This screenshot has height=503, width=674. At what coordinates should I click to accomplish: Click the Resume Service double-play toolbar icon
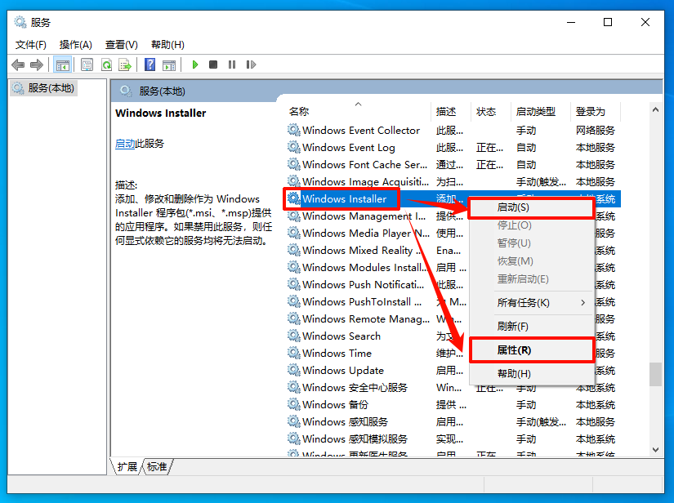pyautogui.click(x=250, y=65)
